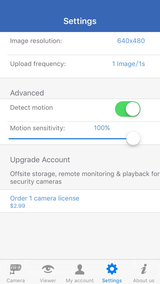Open the Camera tab FTP camera icon
Screen dimensions: 160x284
coord(15,269)
